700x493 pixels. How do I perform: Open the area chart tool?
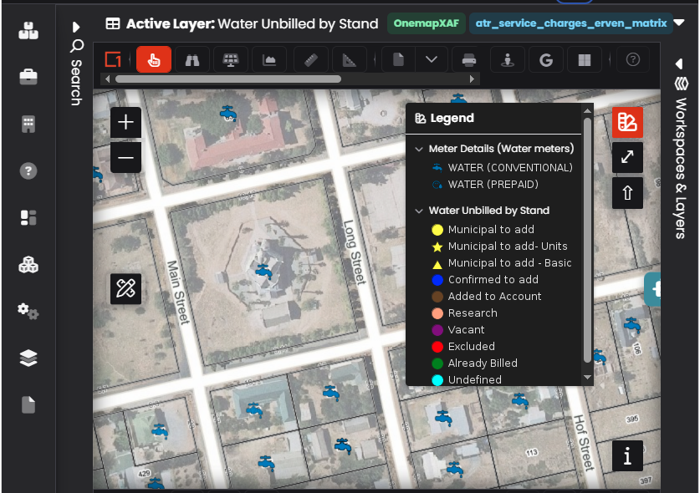click(269, 60)
